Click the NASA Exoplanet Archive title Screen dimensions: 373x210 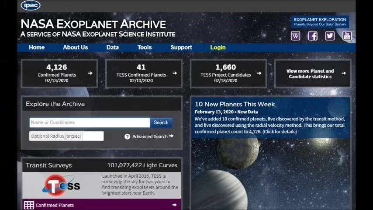pyautogui.click(x=93, y=24)
